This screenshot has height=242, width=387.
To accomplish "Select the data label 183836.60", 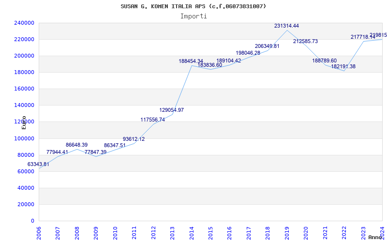I will (210, 65).
